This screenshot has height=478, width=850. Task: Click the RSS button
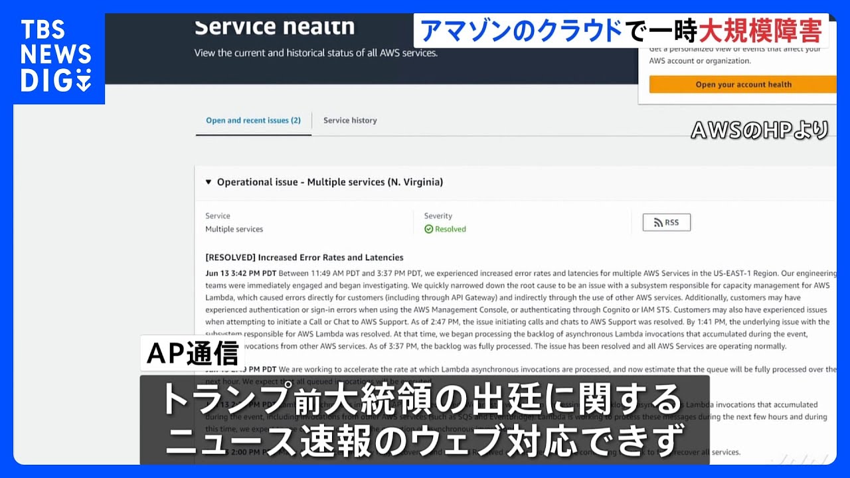point(666,222)
